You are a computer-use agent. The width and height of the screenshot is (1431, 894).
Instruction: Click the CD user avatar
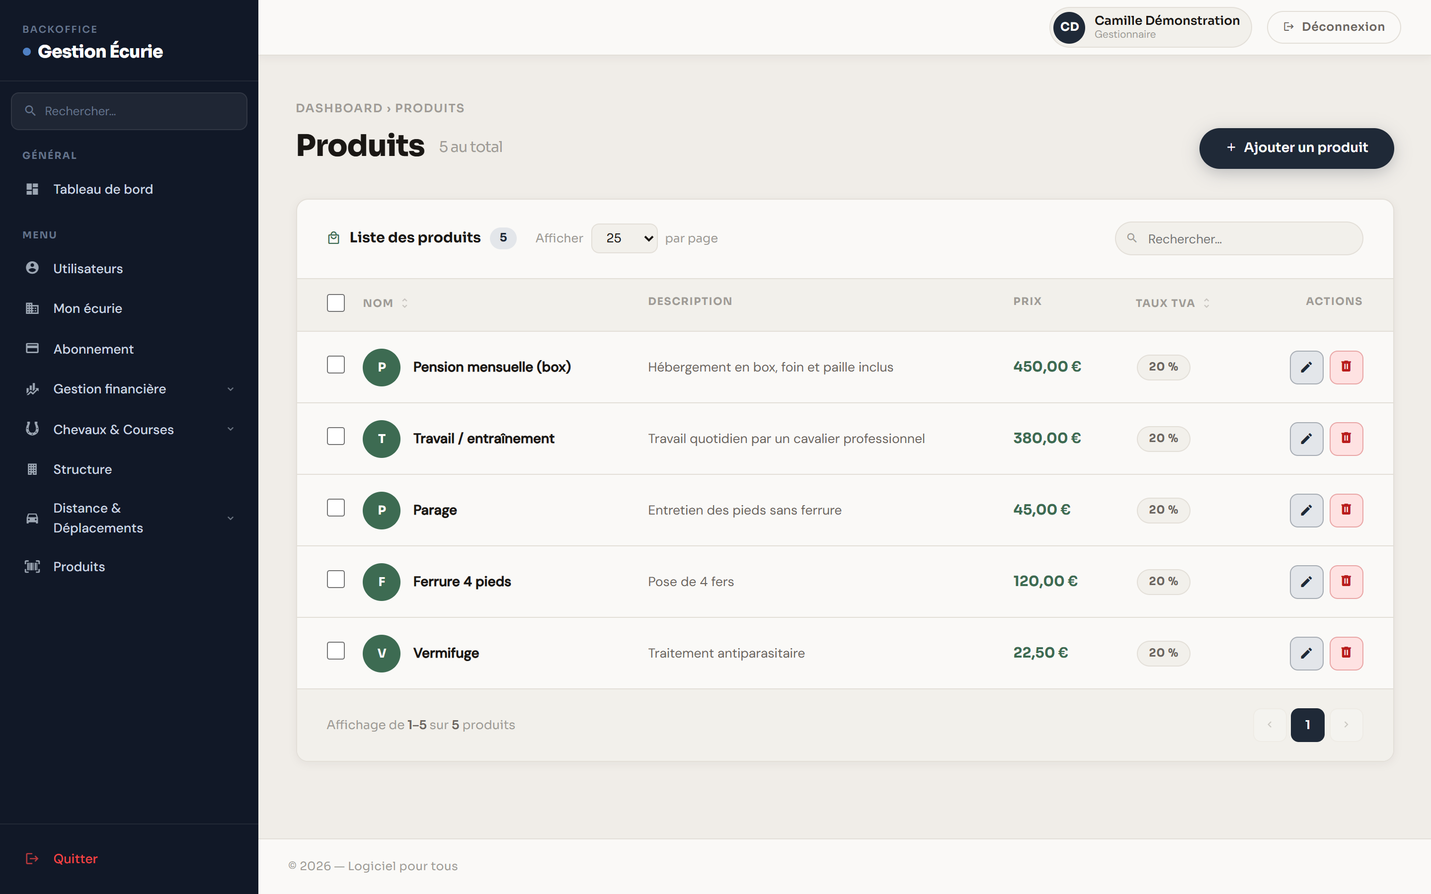pos(1069,27)
